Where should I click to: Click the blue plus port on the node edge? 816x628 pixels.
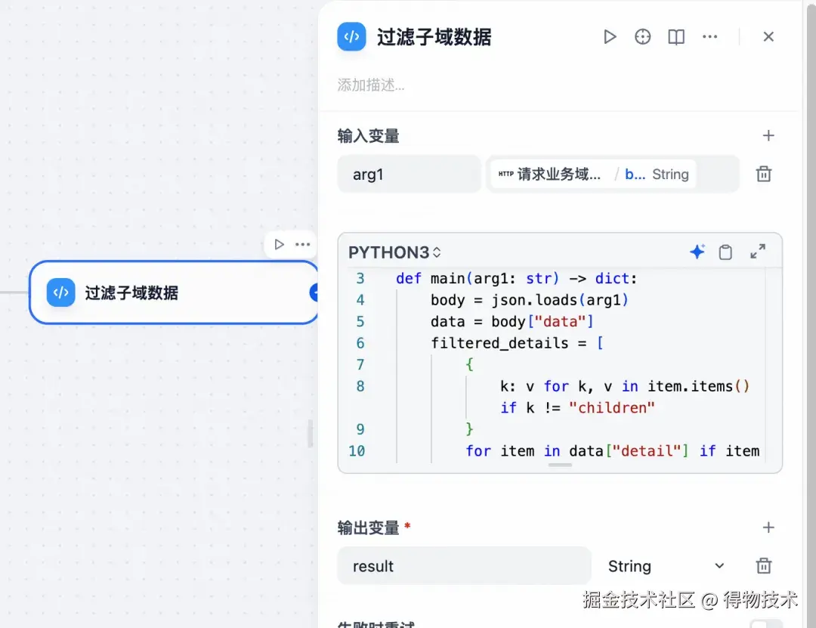point(315,293)
